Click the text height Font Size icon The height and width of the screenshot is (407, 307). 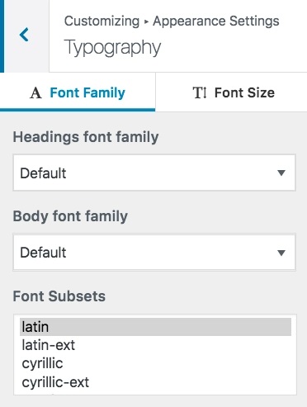(200, 92)
